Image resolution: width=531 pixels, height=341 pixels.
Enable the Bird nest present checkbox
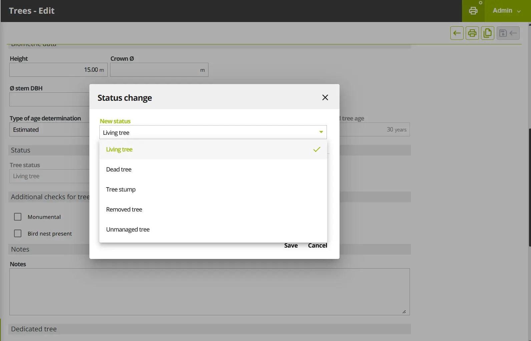click(18, 234)
